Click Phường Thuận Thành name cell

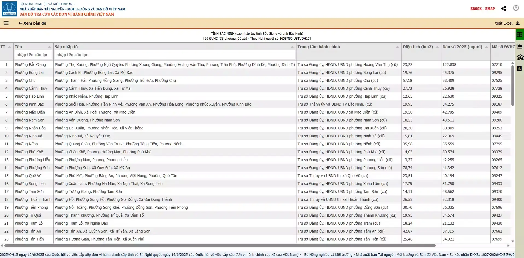point(33,199)
